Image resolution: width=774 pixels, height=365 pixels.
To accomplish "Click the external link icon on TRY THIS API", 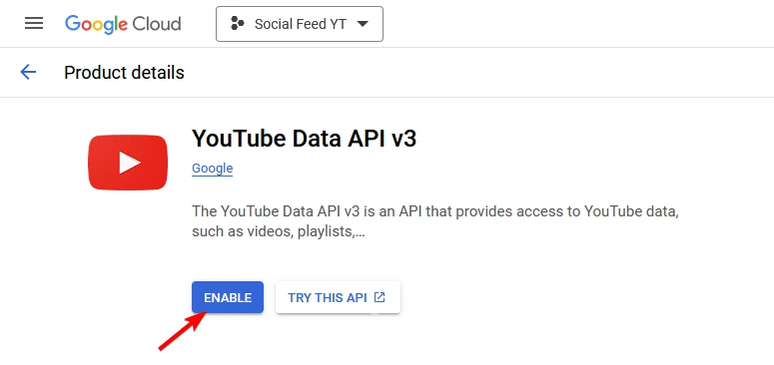I will (380, 297).
